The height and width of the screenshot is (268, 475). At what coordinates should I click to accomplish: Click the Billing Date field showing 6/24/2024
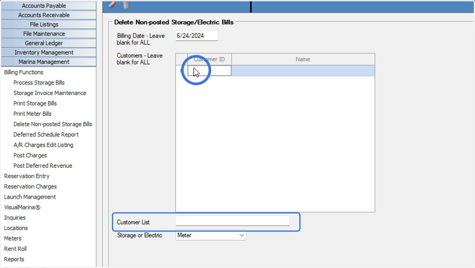[x=197, y=36]
